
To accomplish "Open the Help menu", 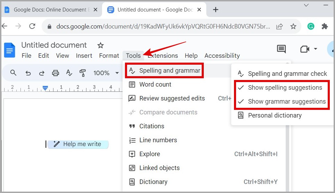I will [191, 56].
